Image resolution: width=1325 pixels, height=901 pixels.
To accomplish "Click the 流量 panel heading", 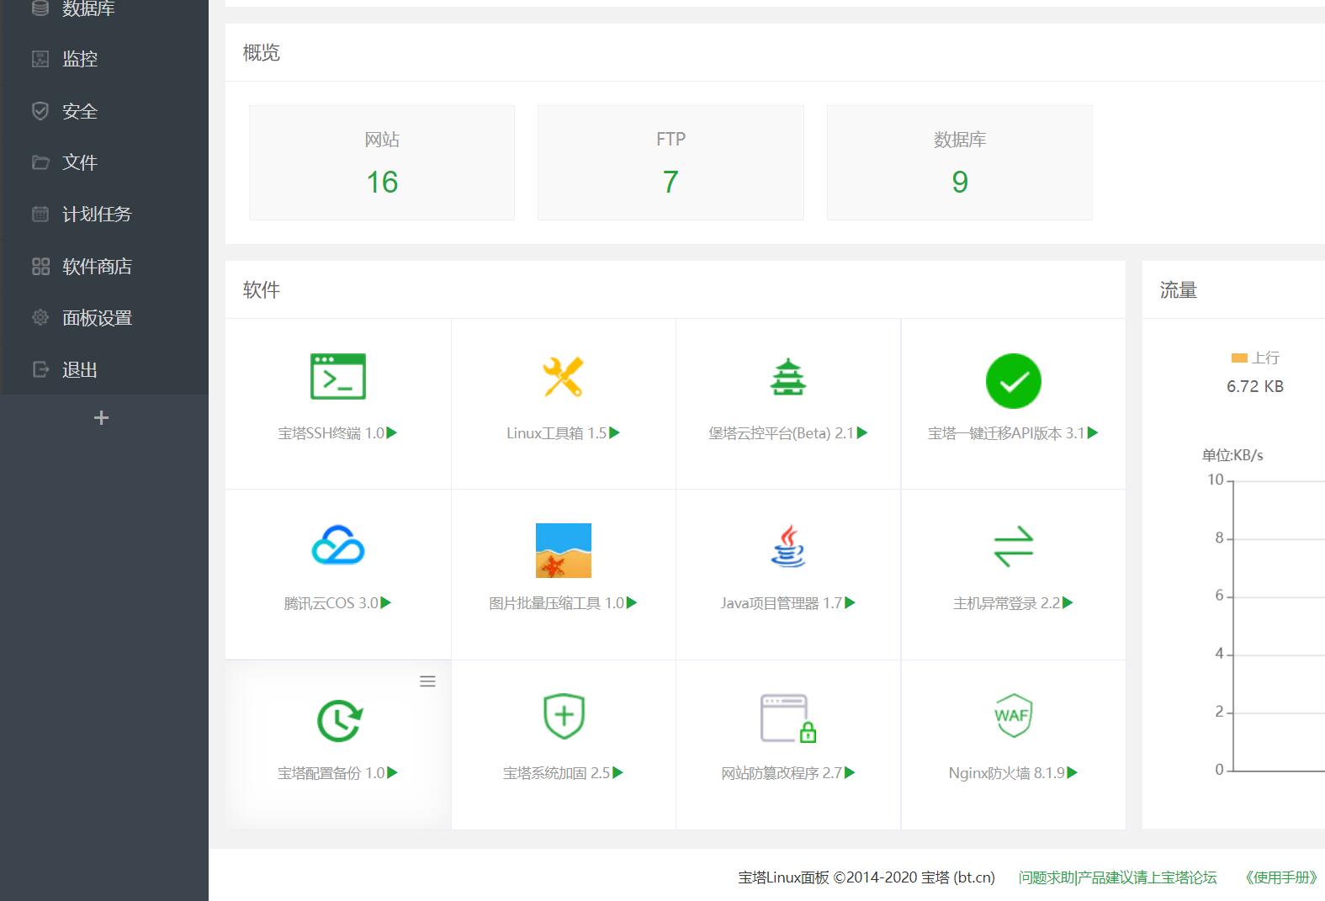I will click(1178, 290).
